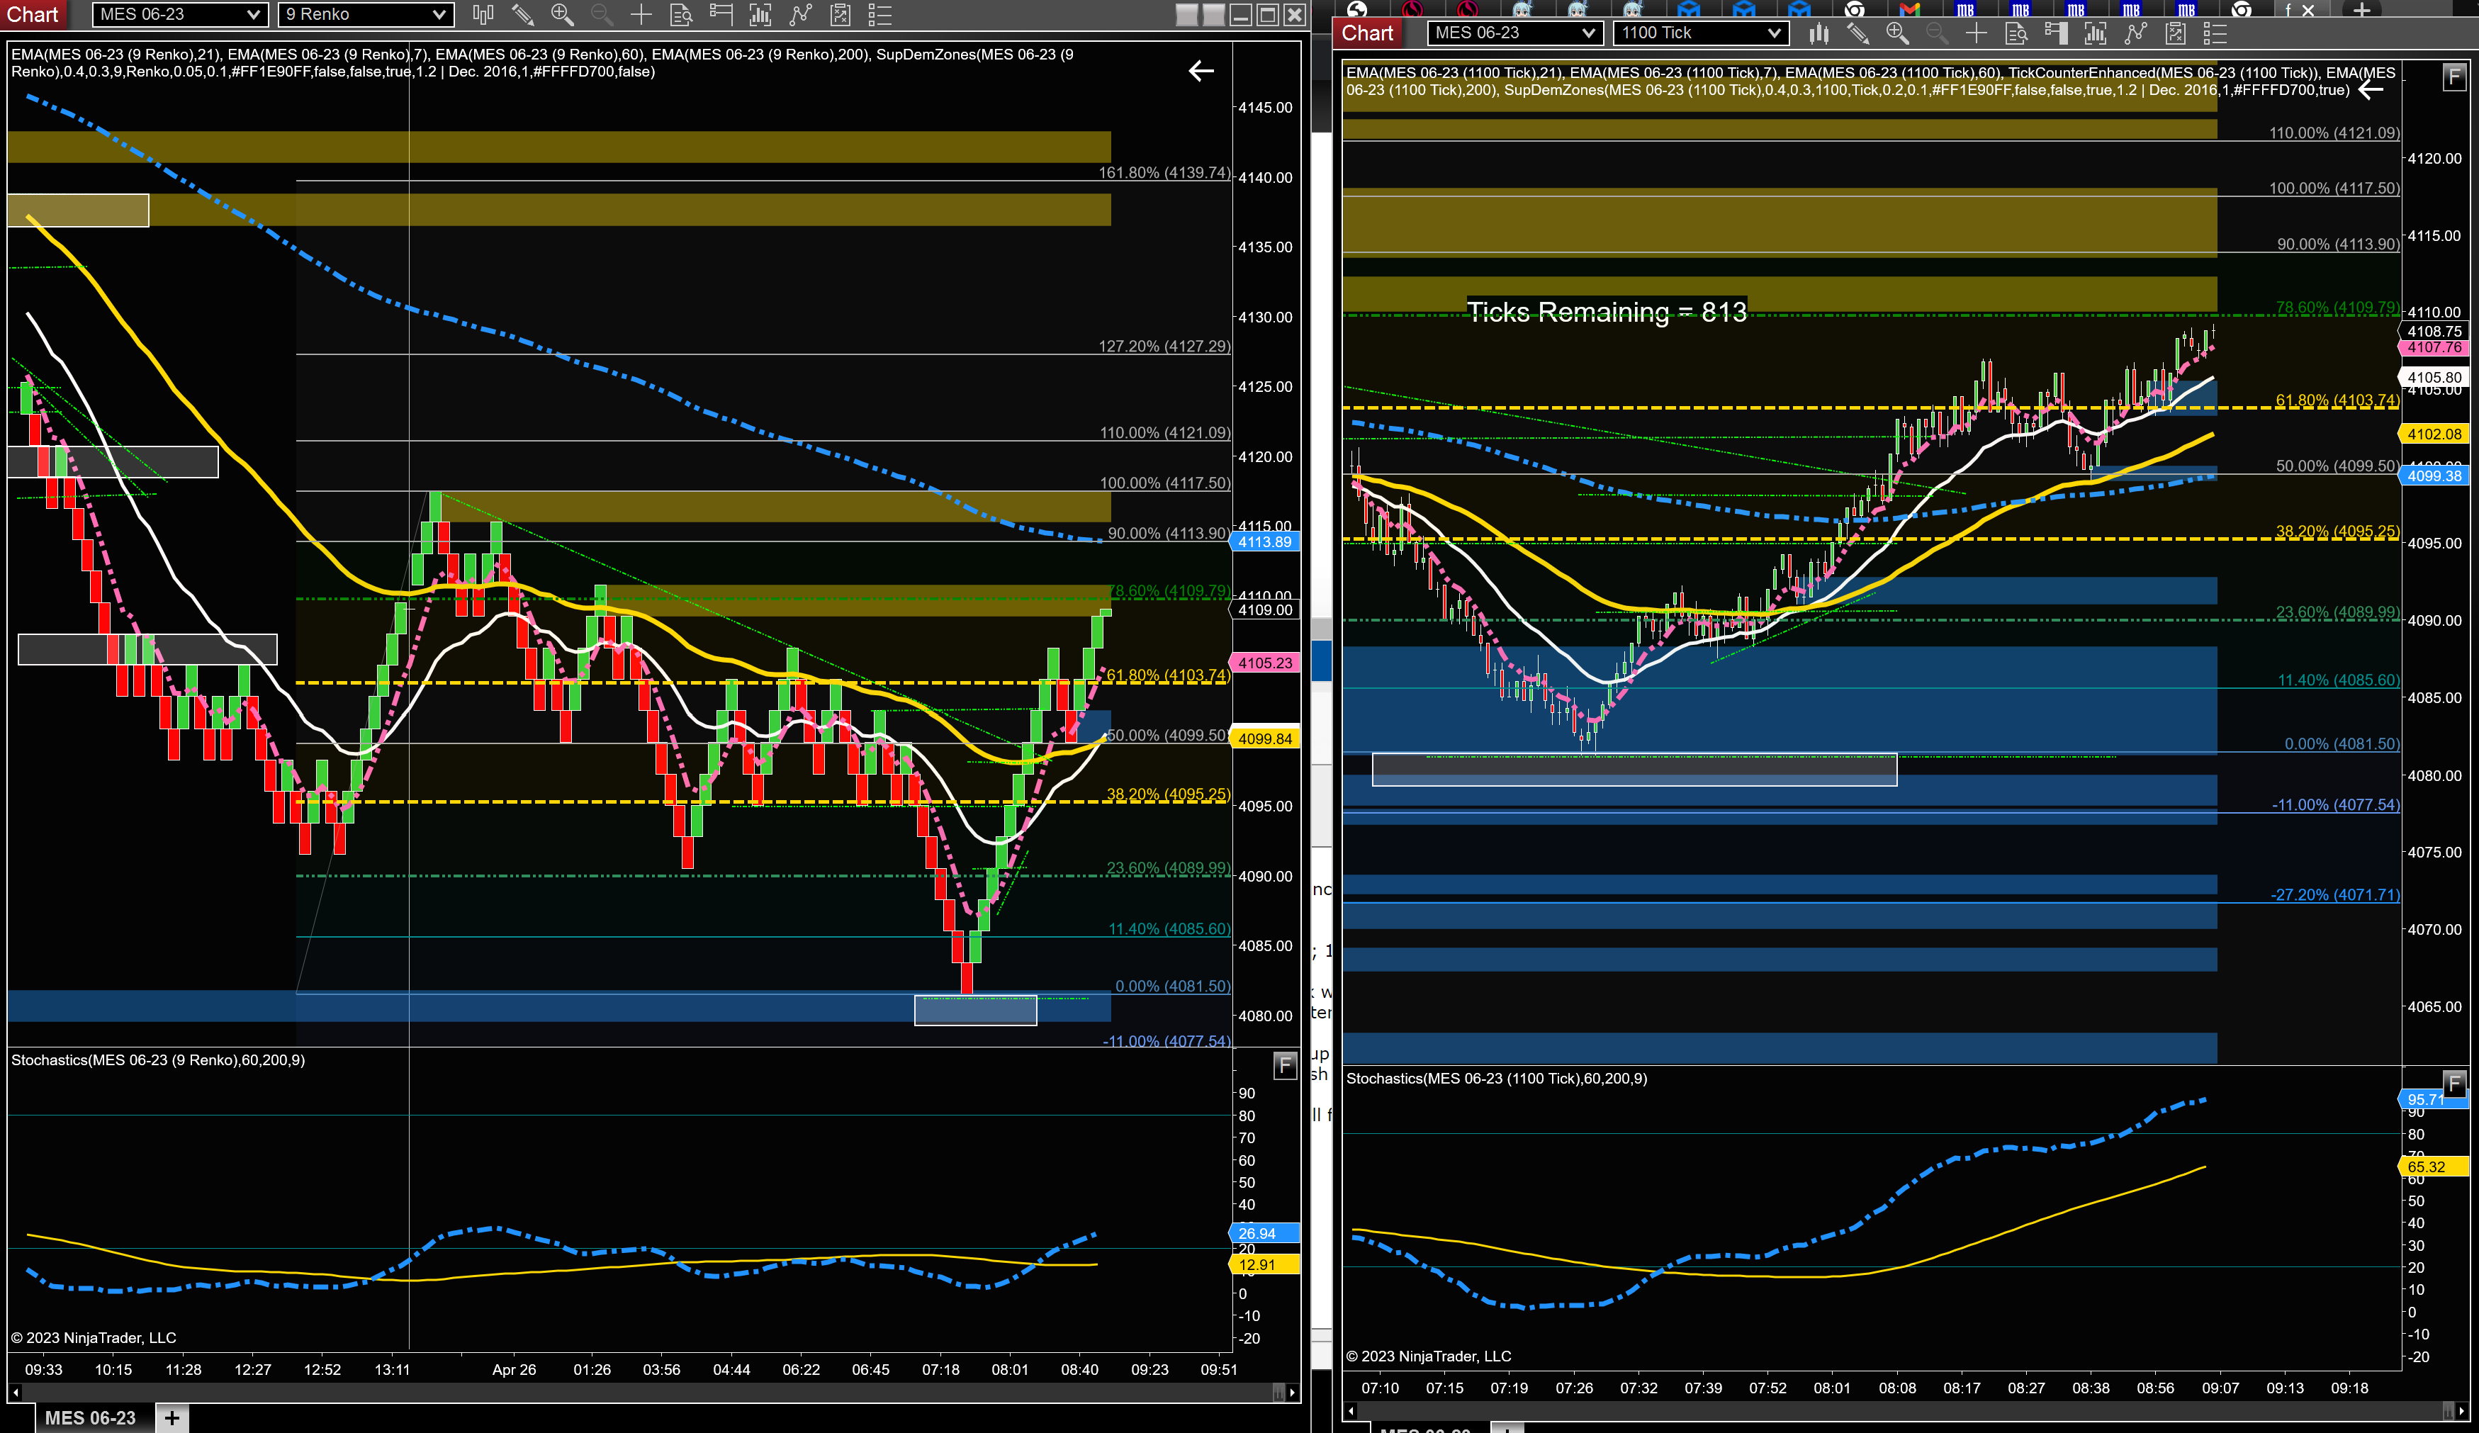This screenshot has width=2479, height=1433.
Task: Zoom in on the 1100 Tick chart
Action: [x=1896, y=33]
